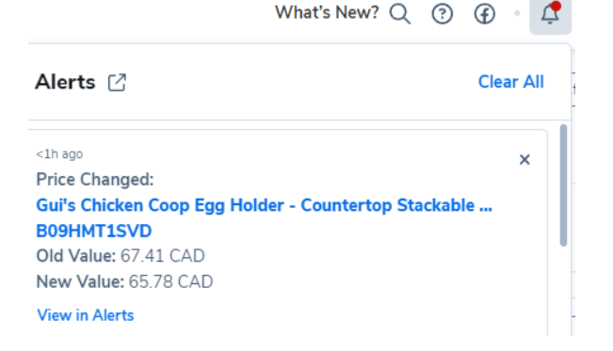This screenshot has height=351, width=613.
Task: Click the Alerts panel heading
Action: [x=65, y=82]
